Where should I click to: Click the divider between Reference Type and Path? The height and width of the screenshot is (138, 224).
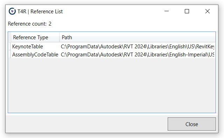[x=59, y=37]
